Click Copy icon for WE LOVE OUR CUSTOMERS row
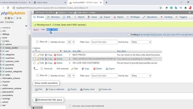 pyautogui.click(x=46, y=63)
